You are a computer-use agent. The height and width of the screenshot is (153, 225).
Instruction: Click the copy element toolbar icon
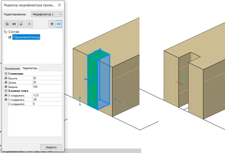tap(21, 24)
